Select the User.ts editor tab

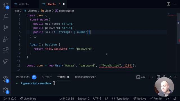(x=51, y=4)
